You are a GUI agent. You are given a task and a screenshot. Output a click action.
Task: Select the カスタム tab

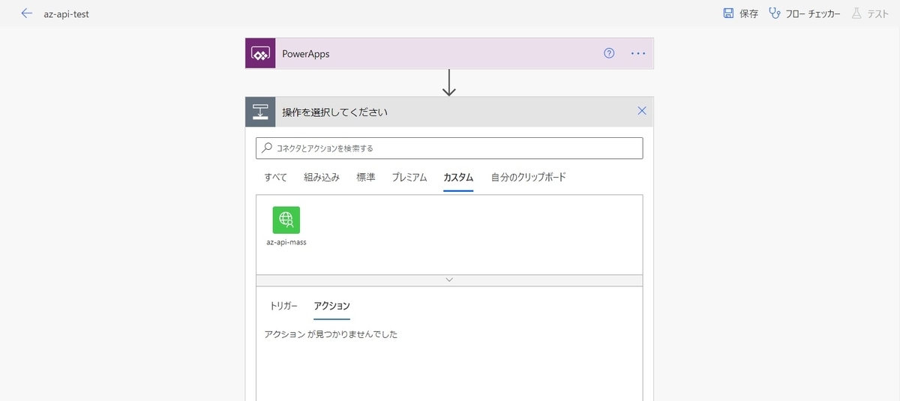tap(458, 178)
